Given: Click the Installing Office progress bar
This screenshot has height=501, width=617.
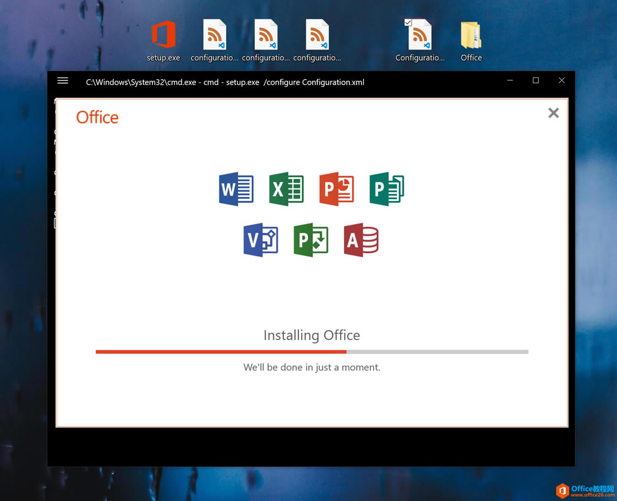Looking at the screenshot, I should [311, 351].
